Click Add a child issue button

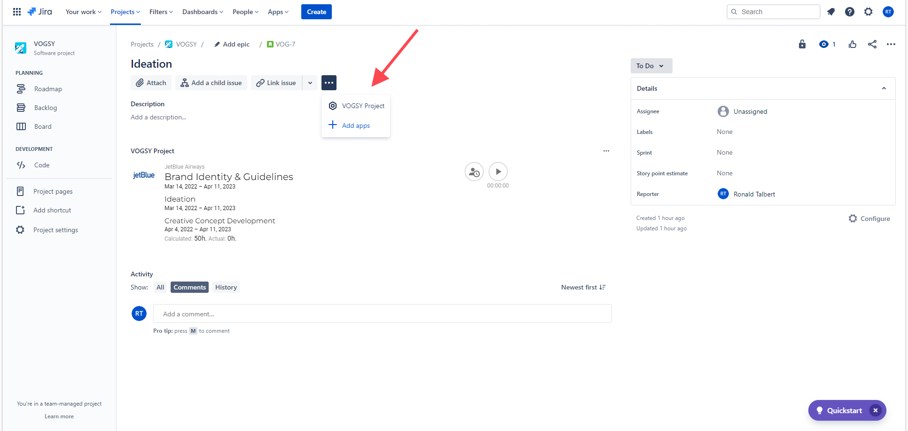point(211,83)
